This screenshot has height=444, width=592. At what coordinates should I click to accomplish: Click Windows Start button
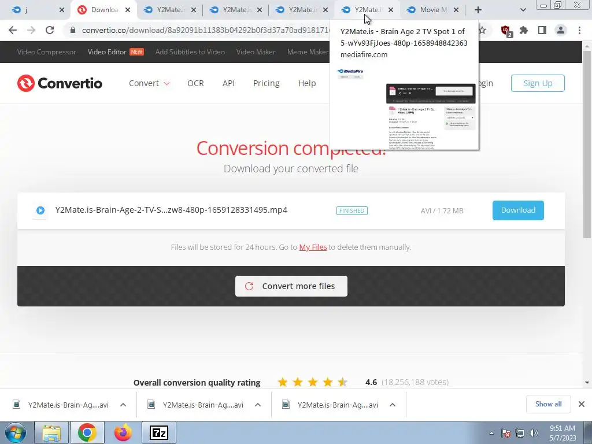click(x=14, y=432)
